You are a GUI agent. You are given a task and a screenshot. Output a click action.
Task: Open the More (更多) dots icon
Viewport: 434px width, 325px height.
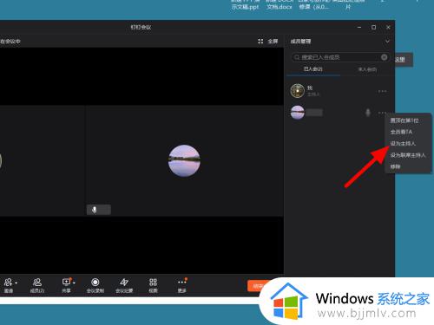click(182, 282)
